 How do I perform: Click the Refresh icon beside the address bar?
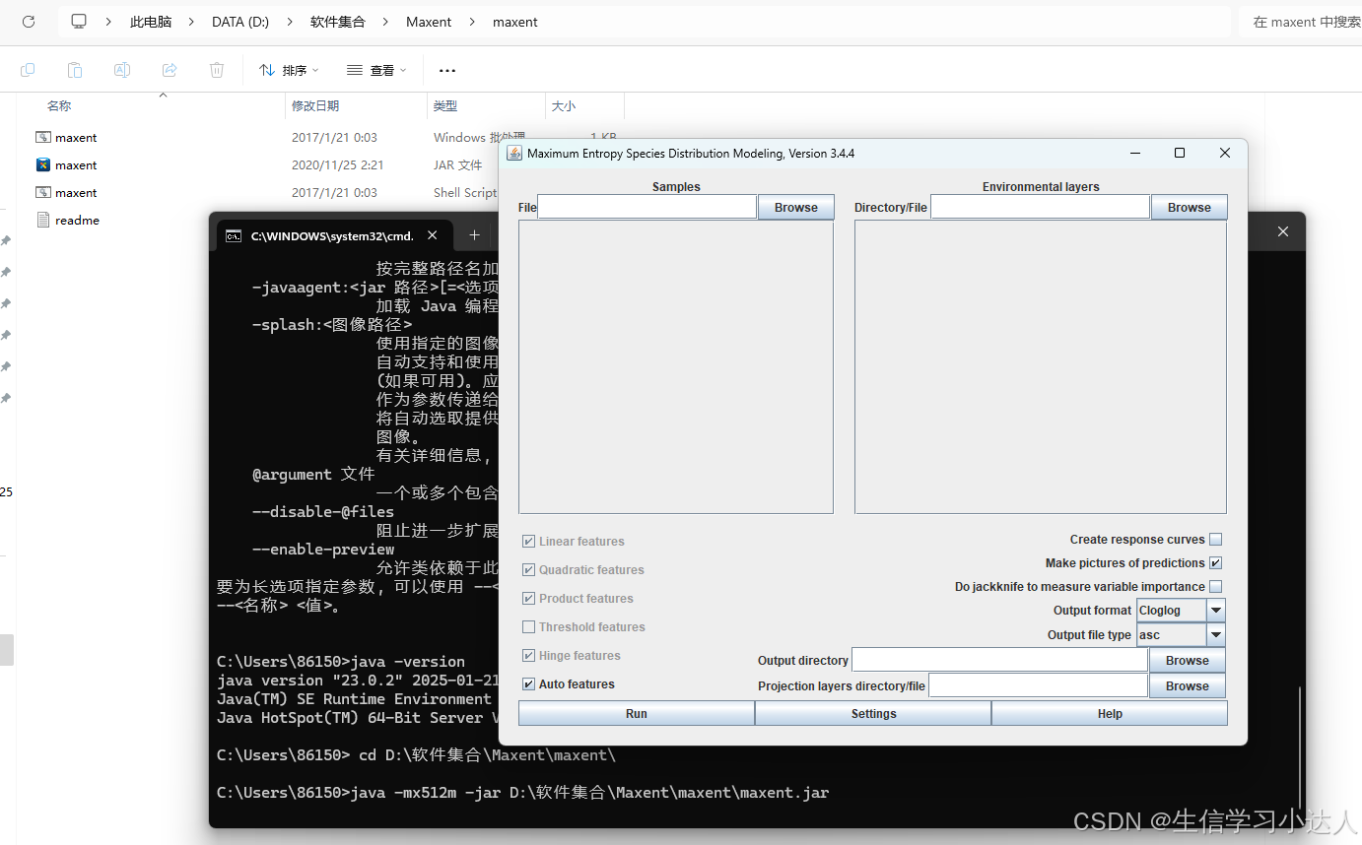(28, 22)
